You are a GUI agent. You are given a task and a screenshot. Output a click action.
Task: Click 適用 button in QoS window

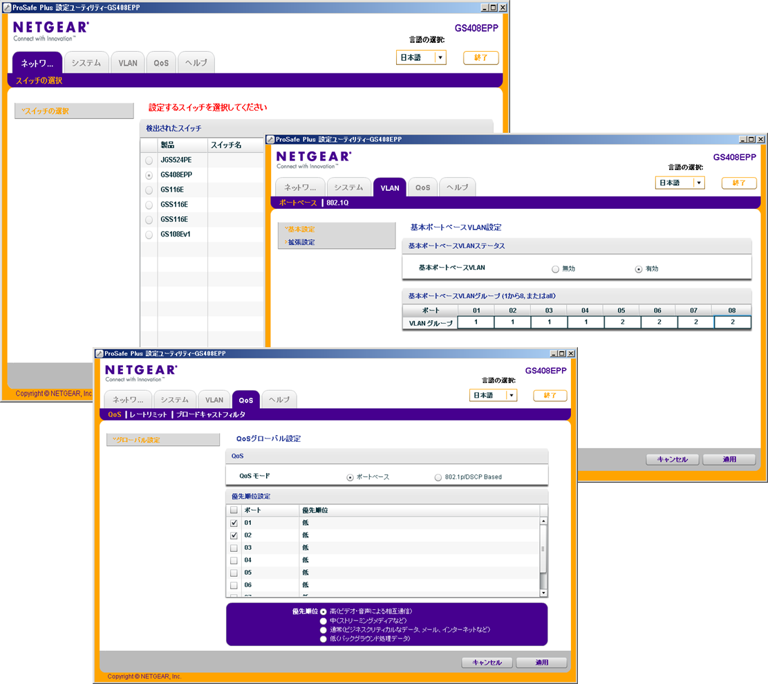pos(542,663)
